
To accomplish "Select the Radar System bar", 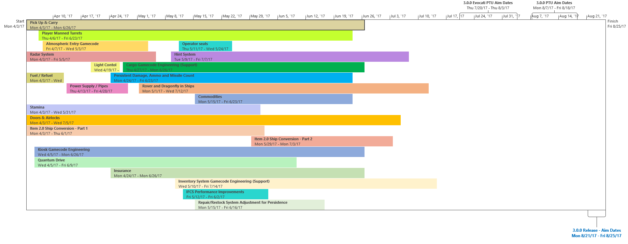I will coord(91,57).
